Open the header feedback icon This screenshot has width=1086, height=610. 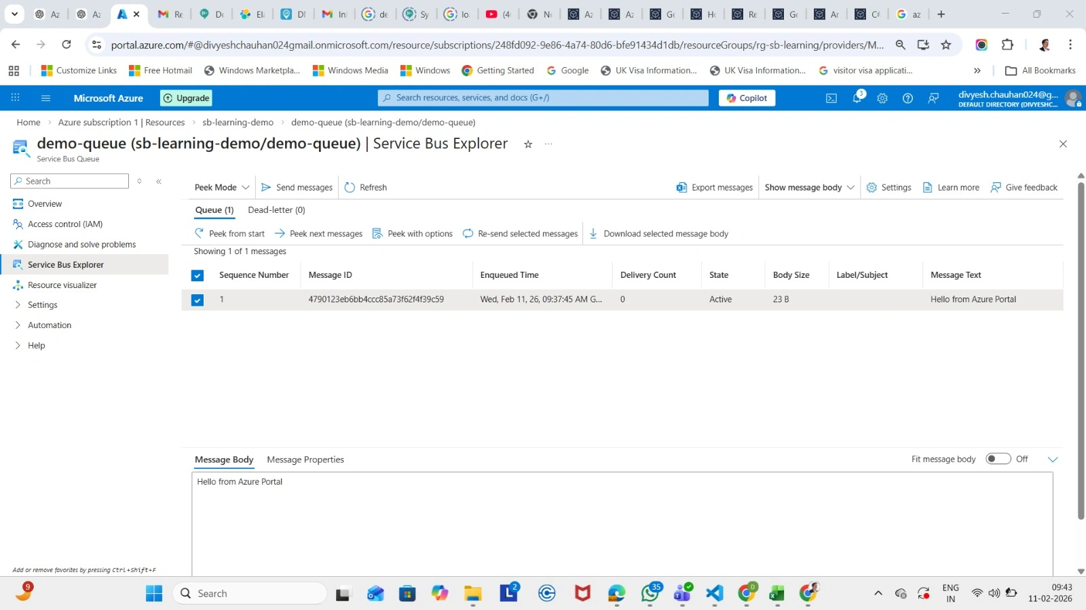point(933,98)
